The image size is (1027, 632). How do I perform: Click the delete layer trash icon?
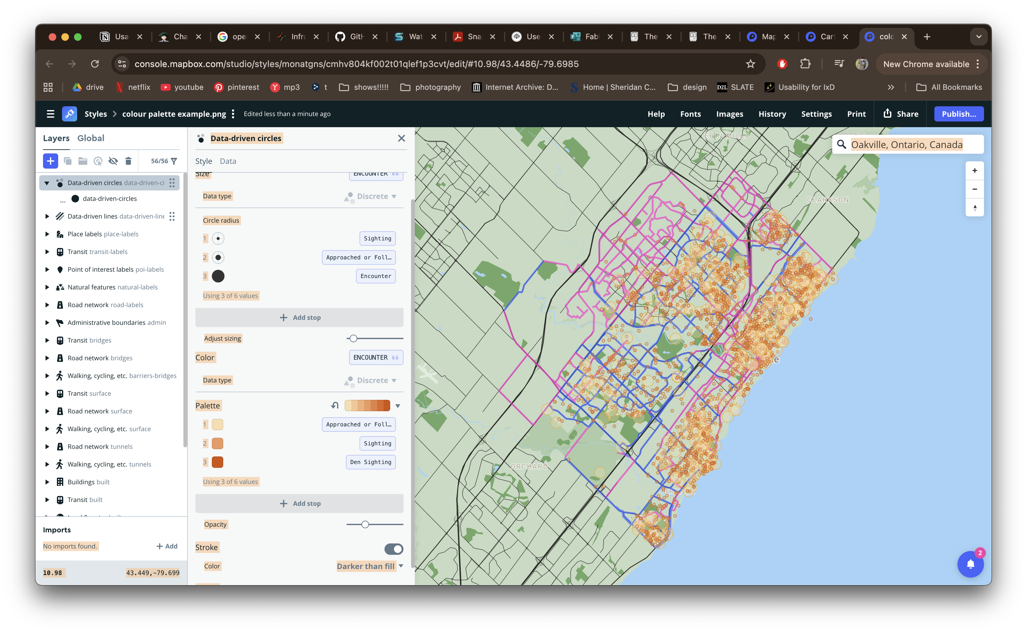(x=128, y=161)
